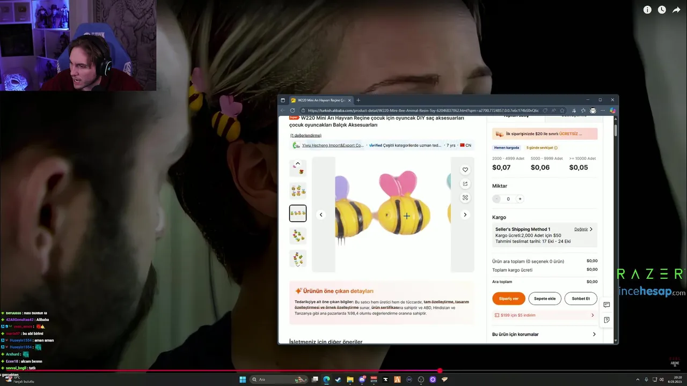The image size is (687, 386).
Task: Open Edge extensions icon in toolbar
Action: tap(574, 110)
